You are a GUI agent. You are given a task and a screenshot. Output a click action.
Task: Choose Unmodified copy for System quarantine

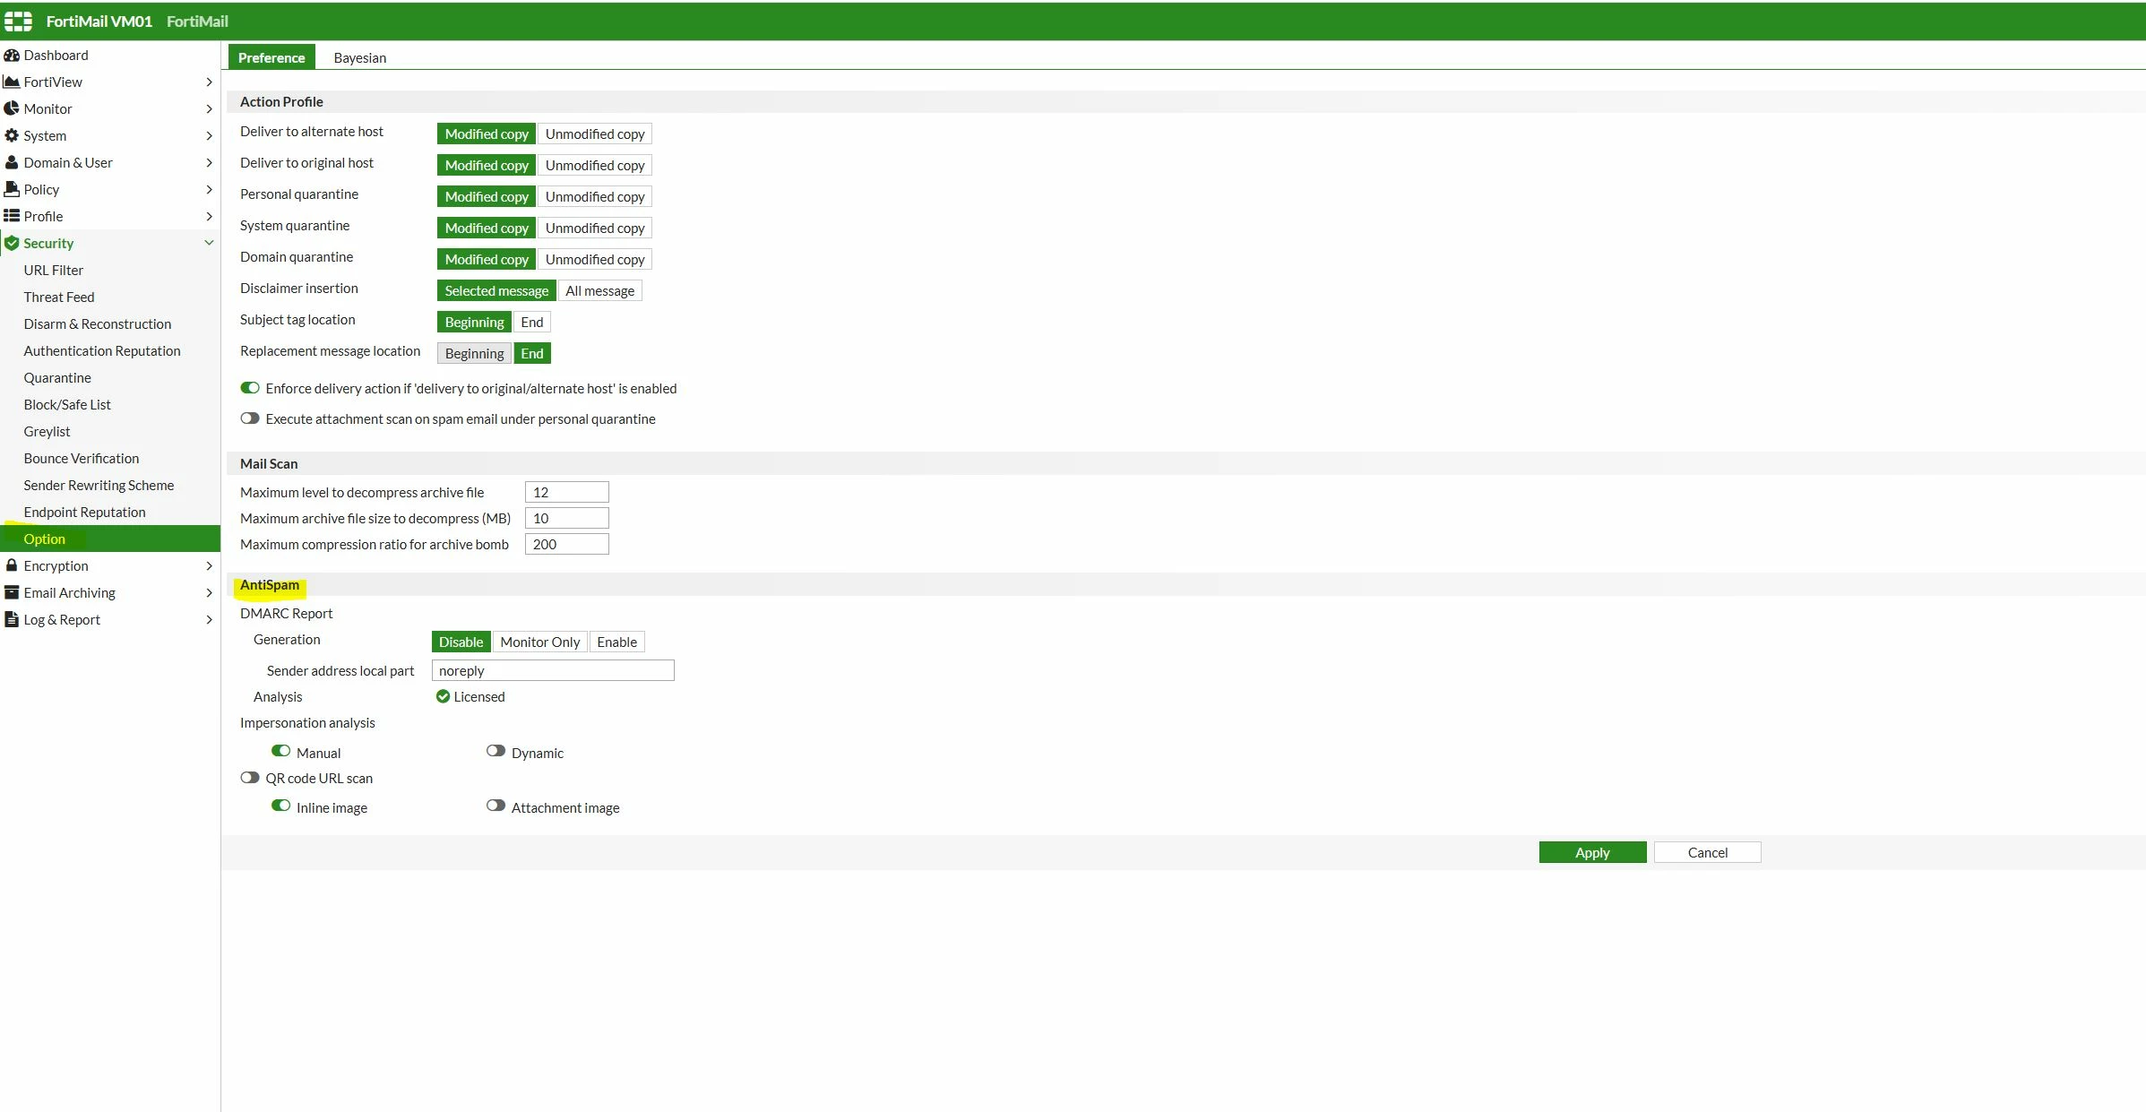(x=595, y=228)
